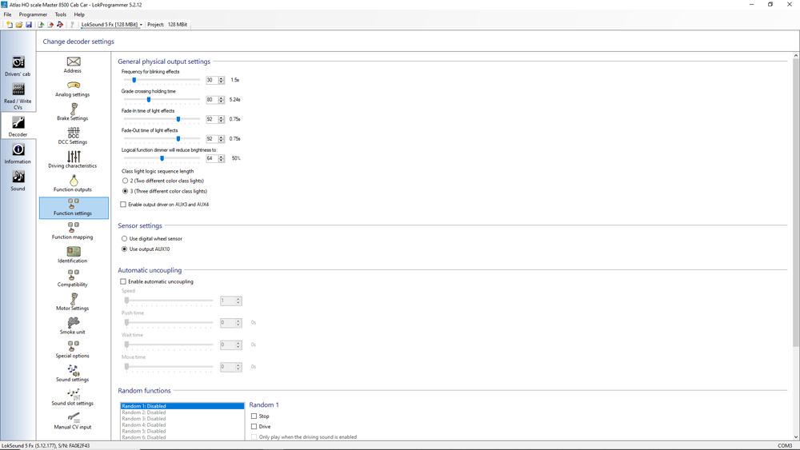Step the Fade-Out time value spinner
800x450 pixels.
(222, 139)
